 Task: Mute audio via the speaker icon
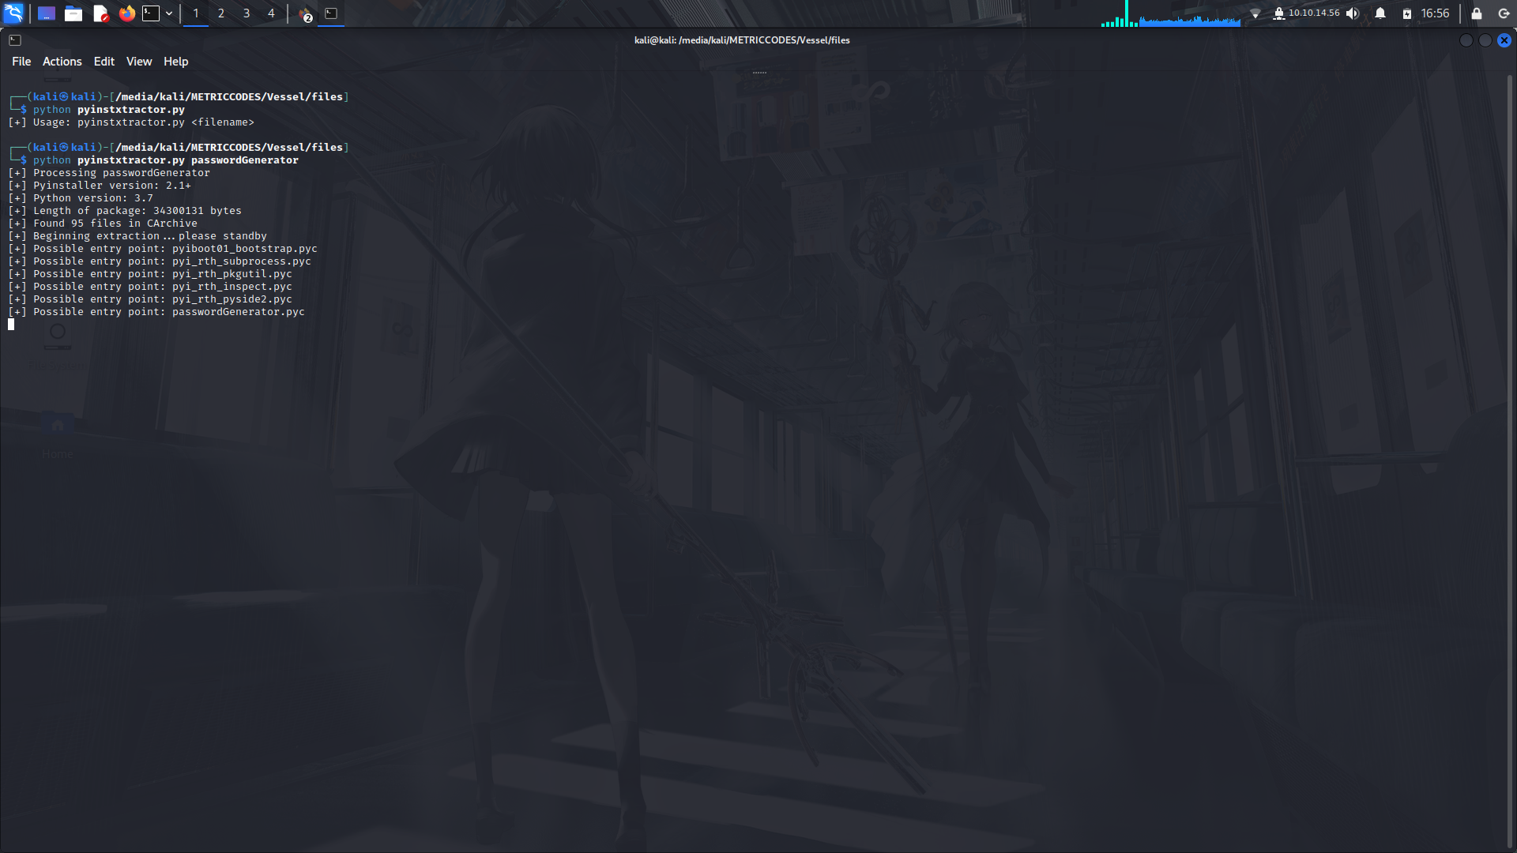1353,13
